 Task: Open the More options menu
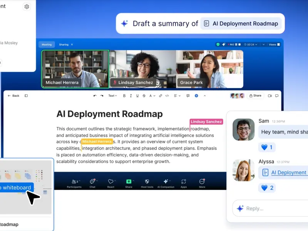click(x=202, y=184)
